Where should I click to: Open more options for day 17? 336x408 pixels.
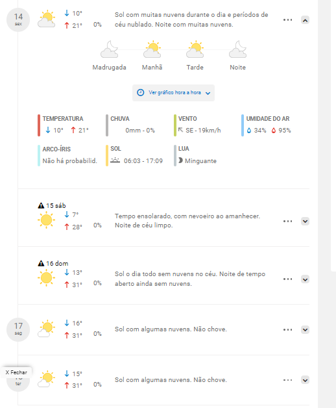coord(287,329)
